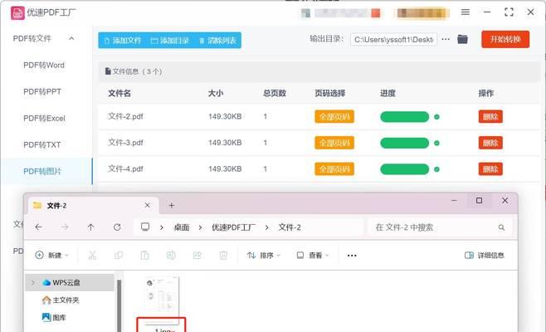This screenshot has width=546, height=332.
Task: Select PDF转PPT in the sidebar
Action: point(42,91)
